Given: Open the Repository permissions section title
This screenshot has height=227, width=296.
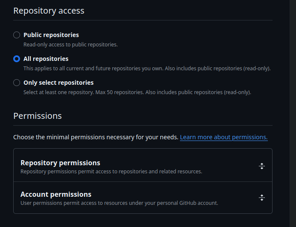Looking at the screenshot, I should pos(60,163).
